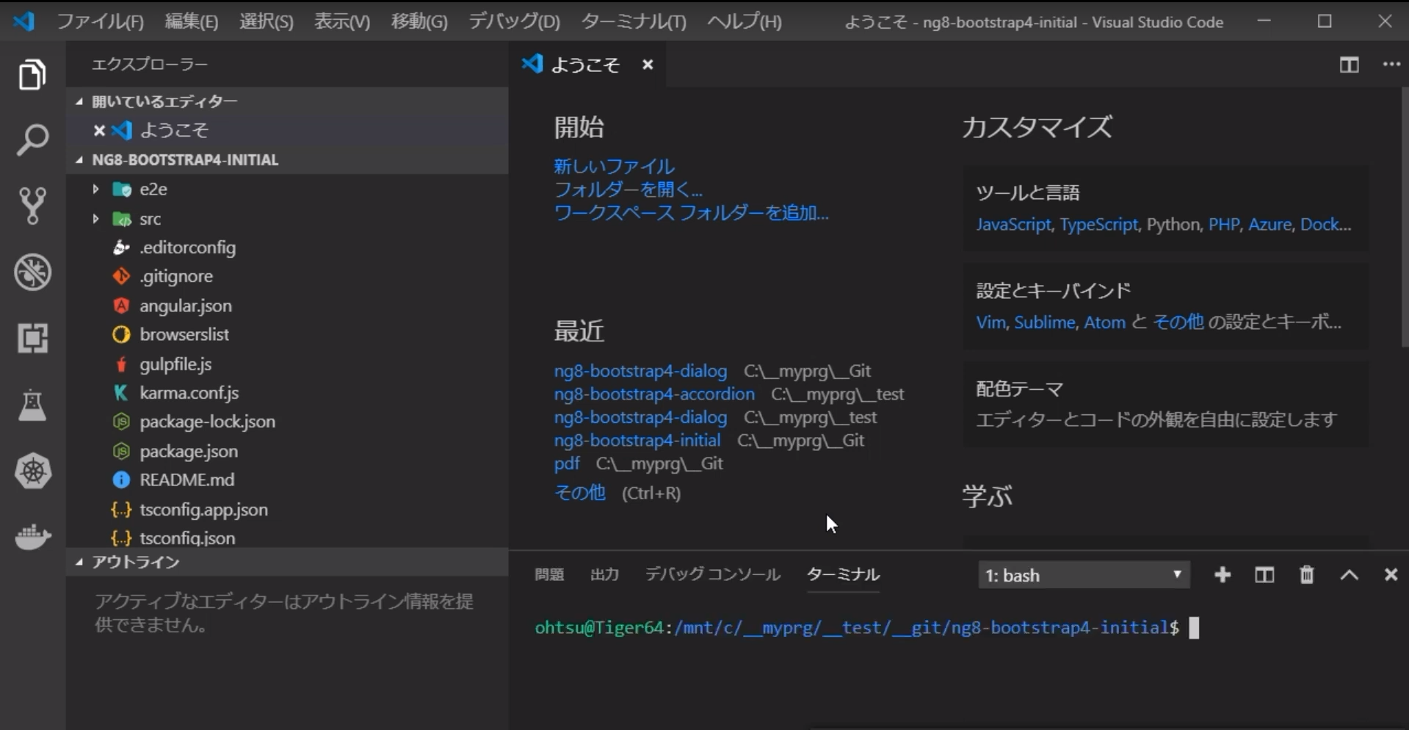Switch to the 問題 panel tab
Screen dimensions: 1409x730
click(x=549, y=574)
